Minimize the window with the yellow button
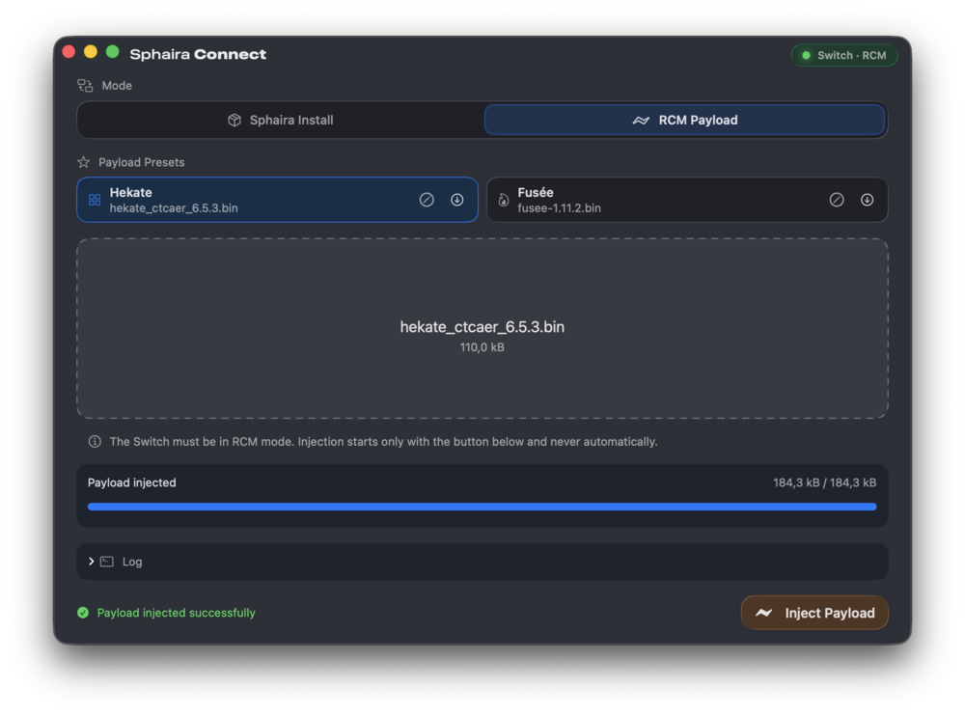 pos(91,52)
